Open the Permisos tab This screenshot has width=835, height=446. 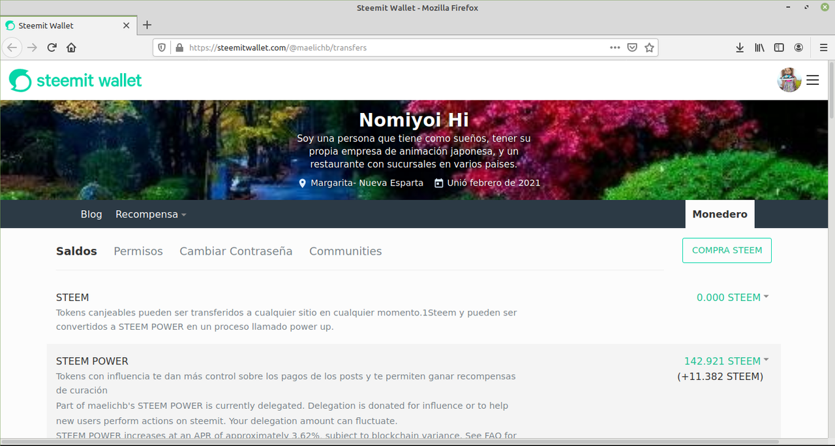pos(138,251)
